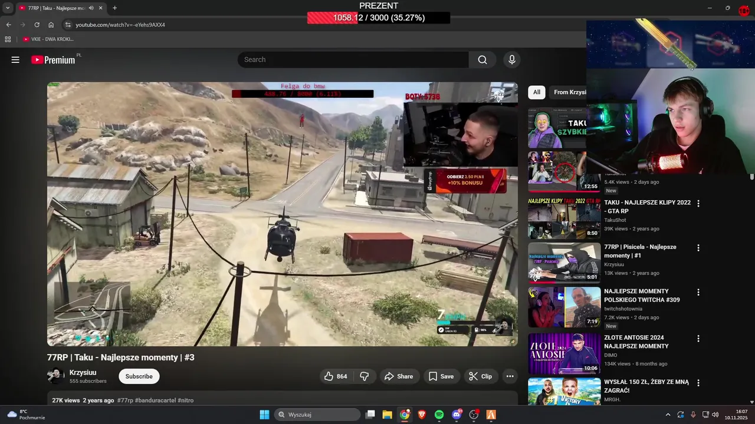Open VKIE - DWA KROKI bookmark

click(x=48, y=39)
